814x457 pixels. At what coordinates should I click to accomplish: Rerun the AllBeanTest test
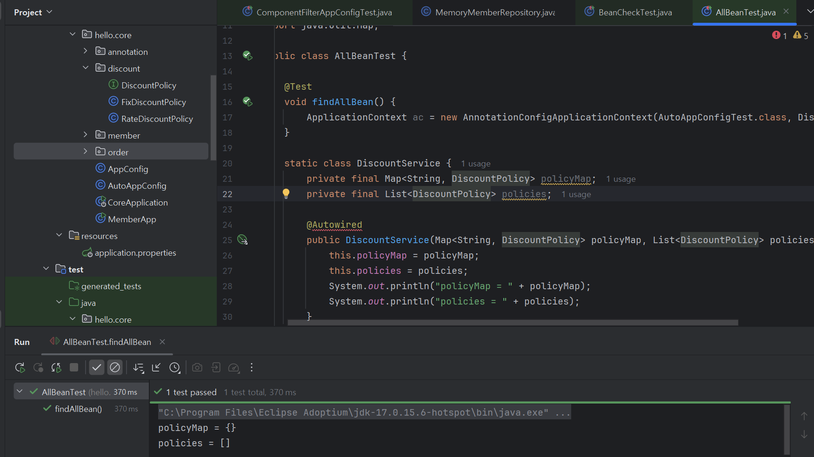[x=20, y=368]
